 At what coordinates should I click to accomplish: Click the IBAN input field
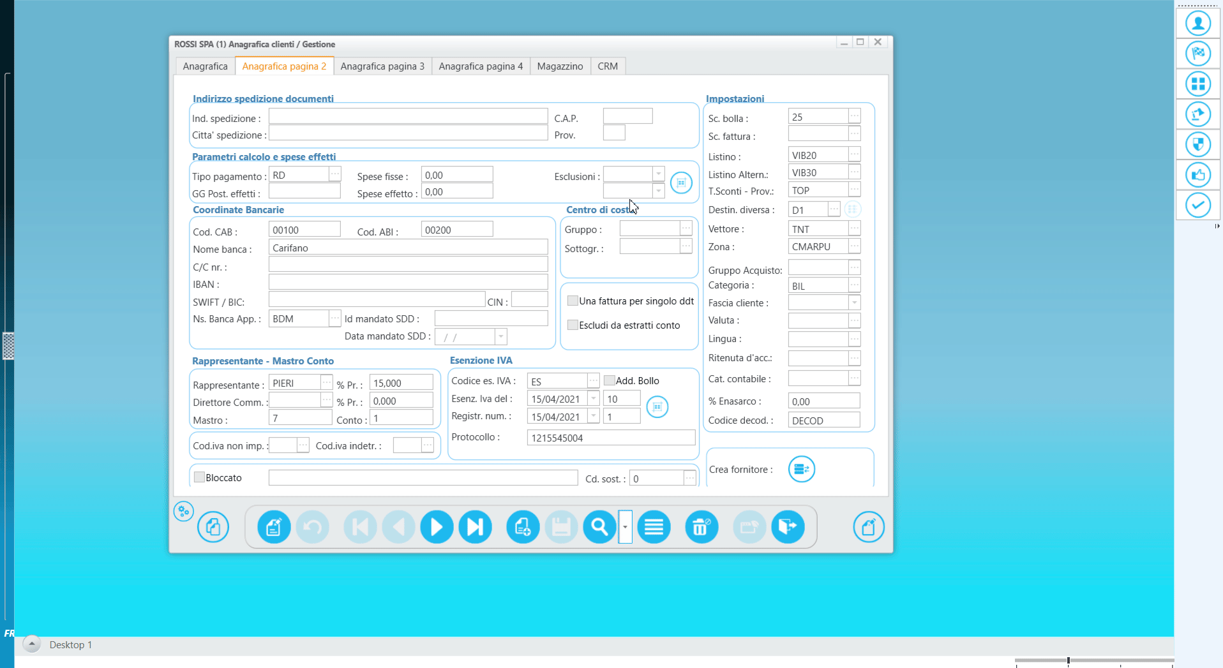[408, 282]
